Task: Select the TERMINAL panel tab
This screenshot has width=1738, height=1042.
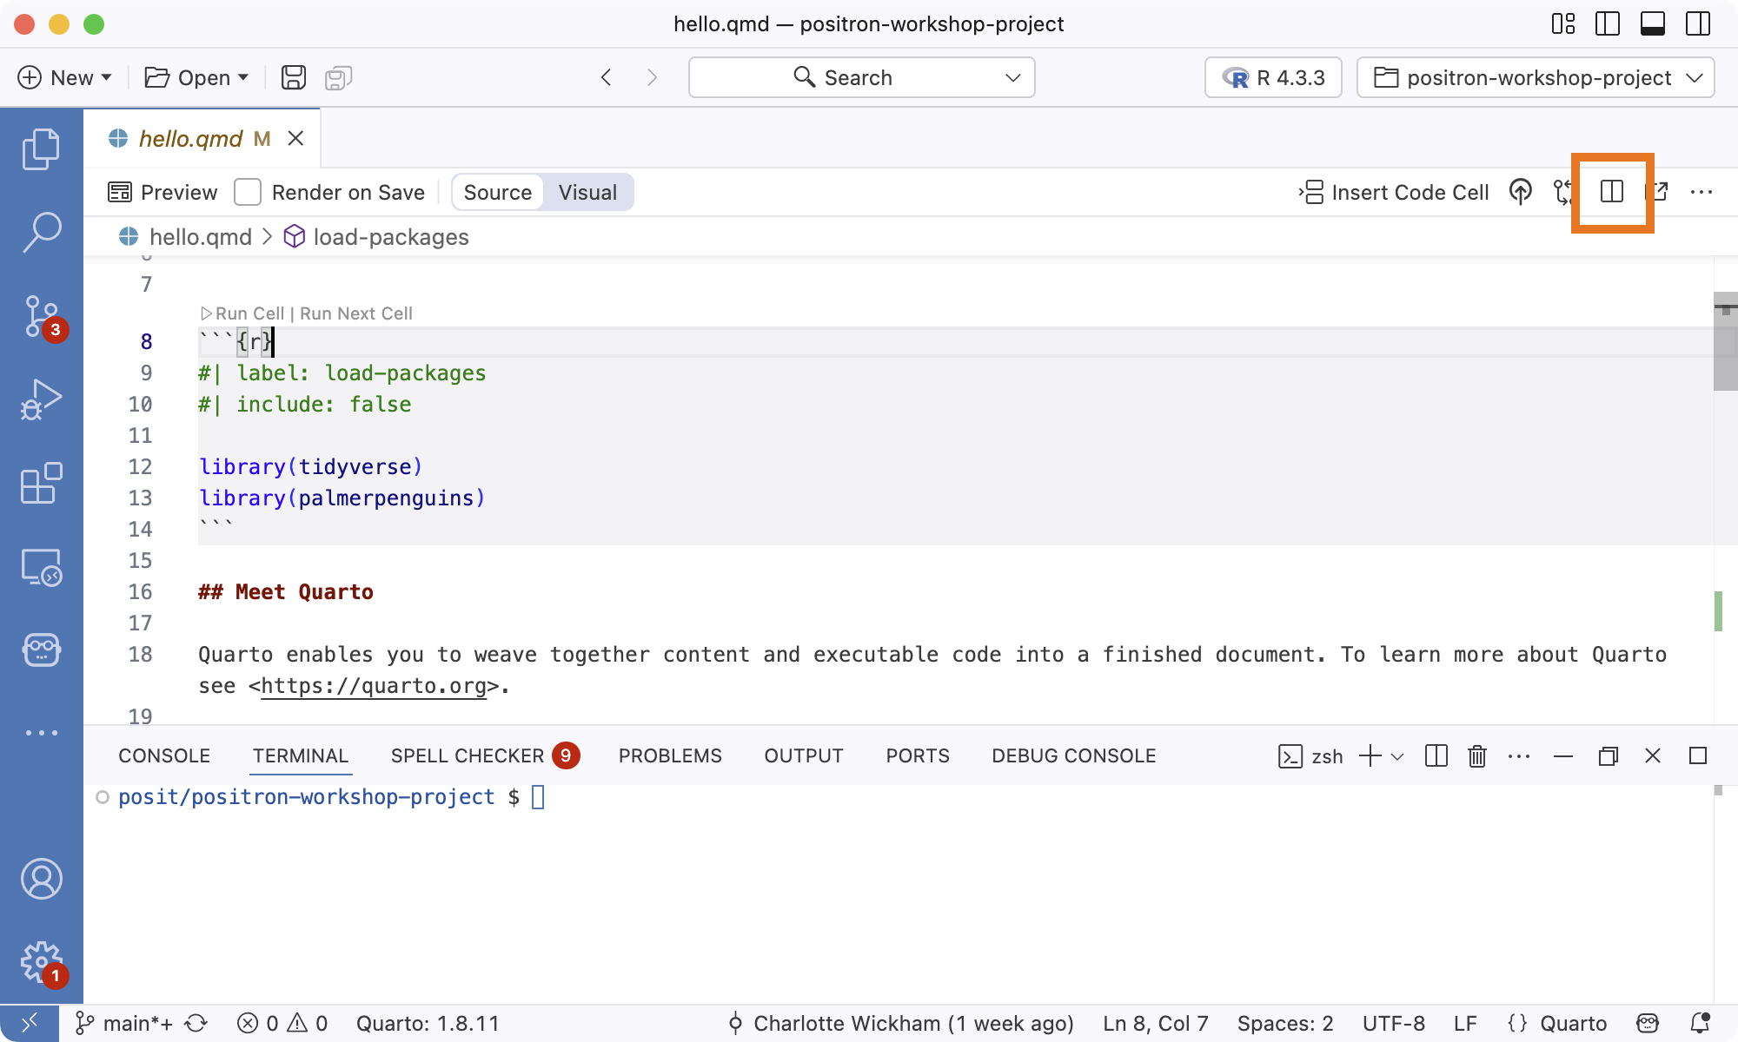Action: coord(301,756)
